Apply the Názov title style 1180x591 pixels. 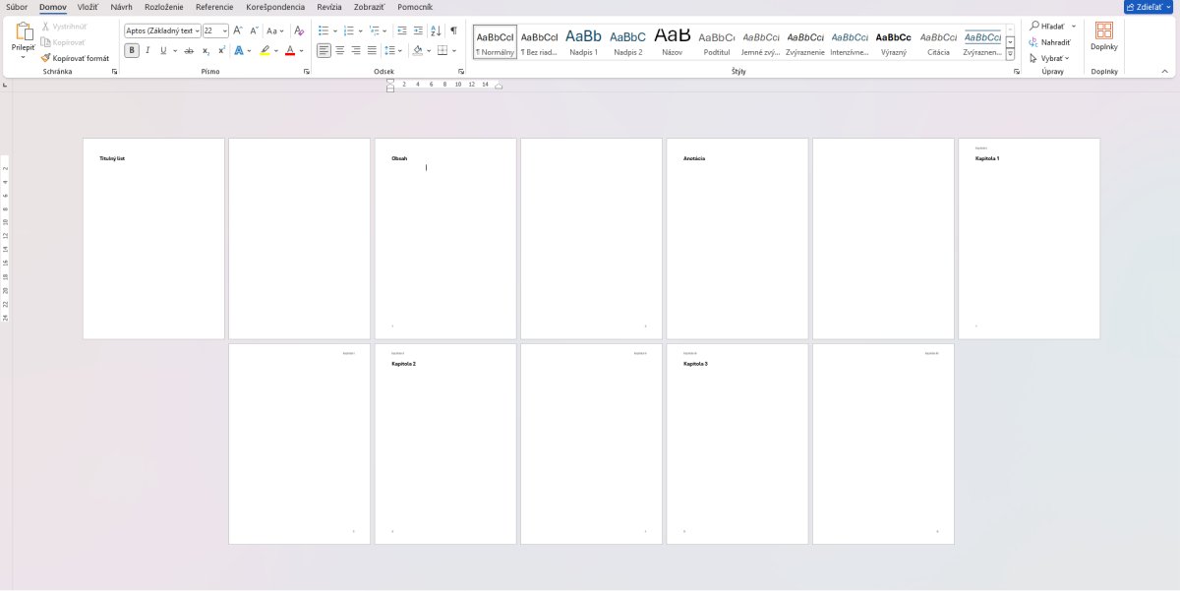coord(673,41)
